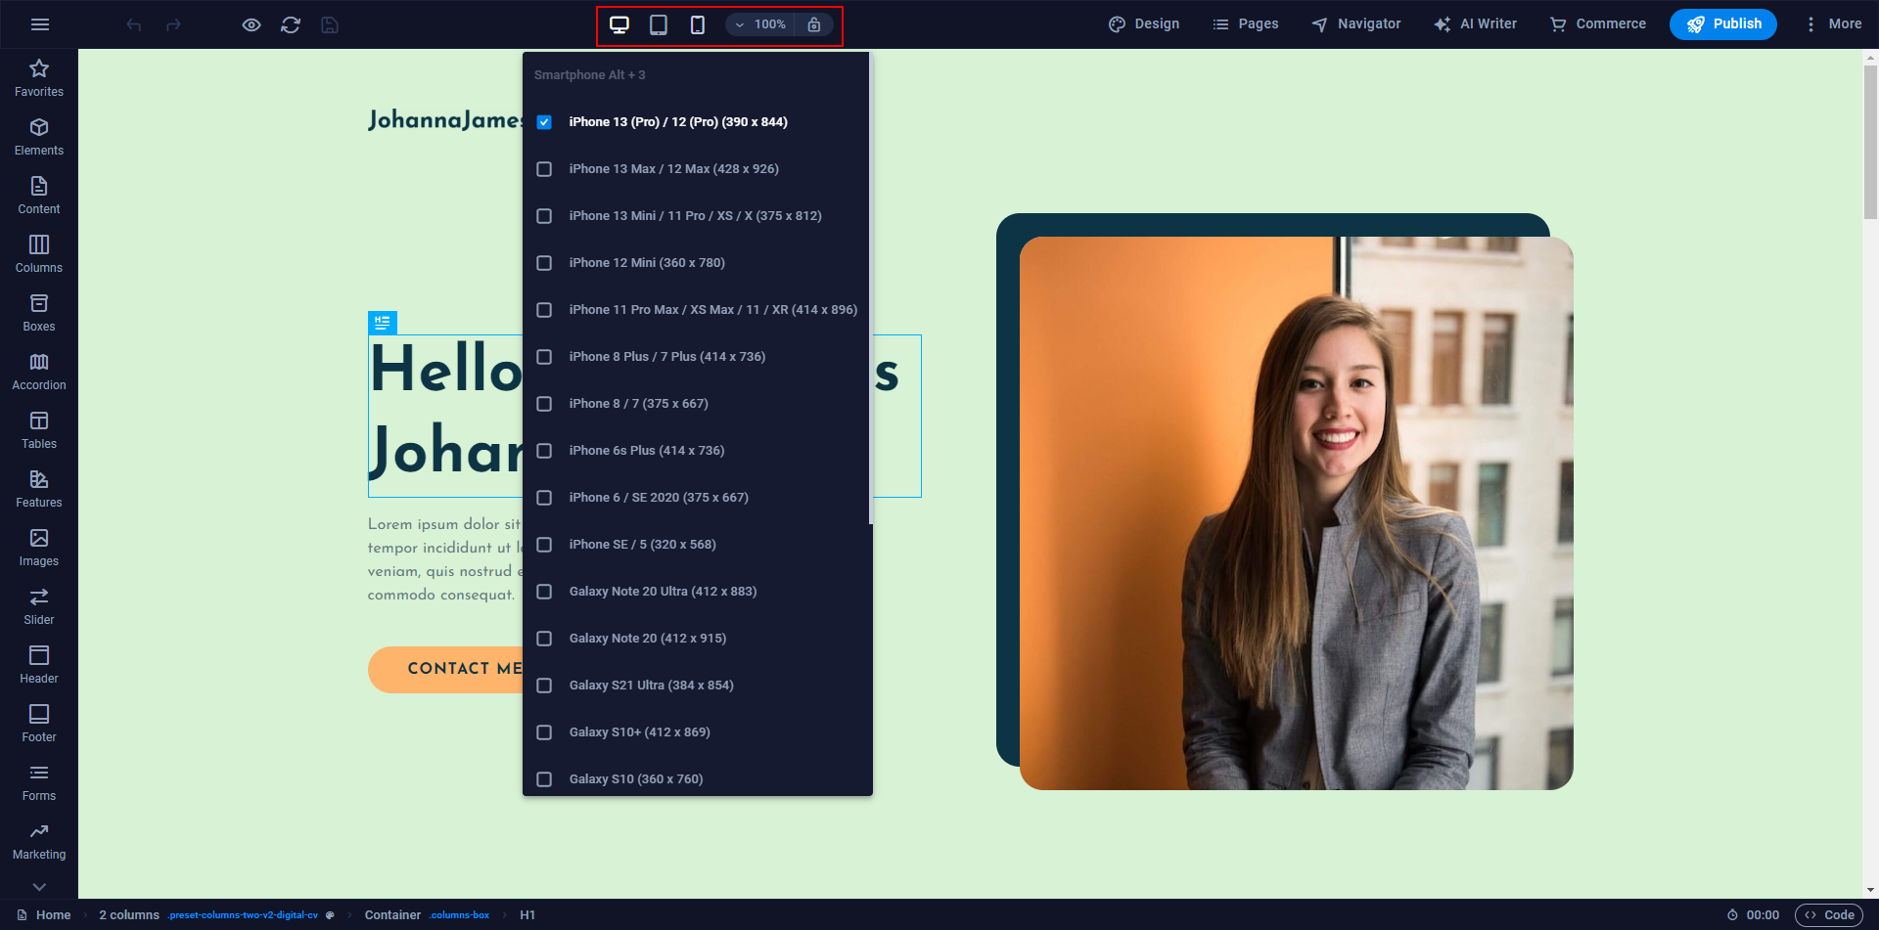Click the redo arrow icon
The image size is (1879, 930).
(173, 24)
